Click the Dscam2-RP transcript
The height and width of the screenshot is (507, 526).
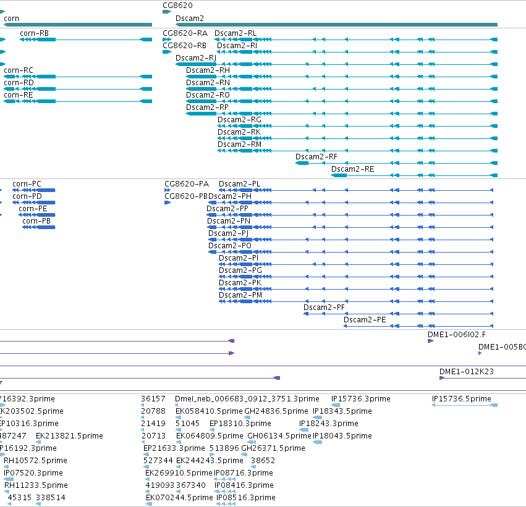342,114
